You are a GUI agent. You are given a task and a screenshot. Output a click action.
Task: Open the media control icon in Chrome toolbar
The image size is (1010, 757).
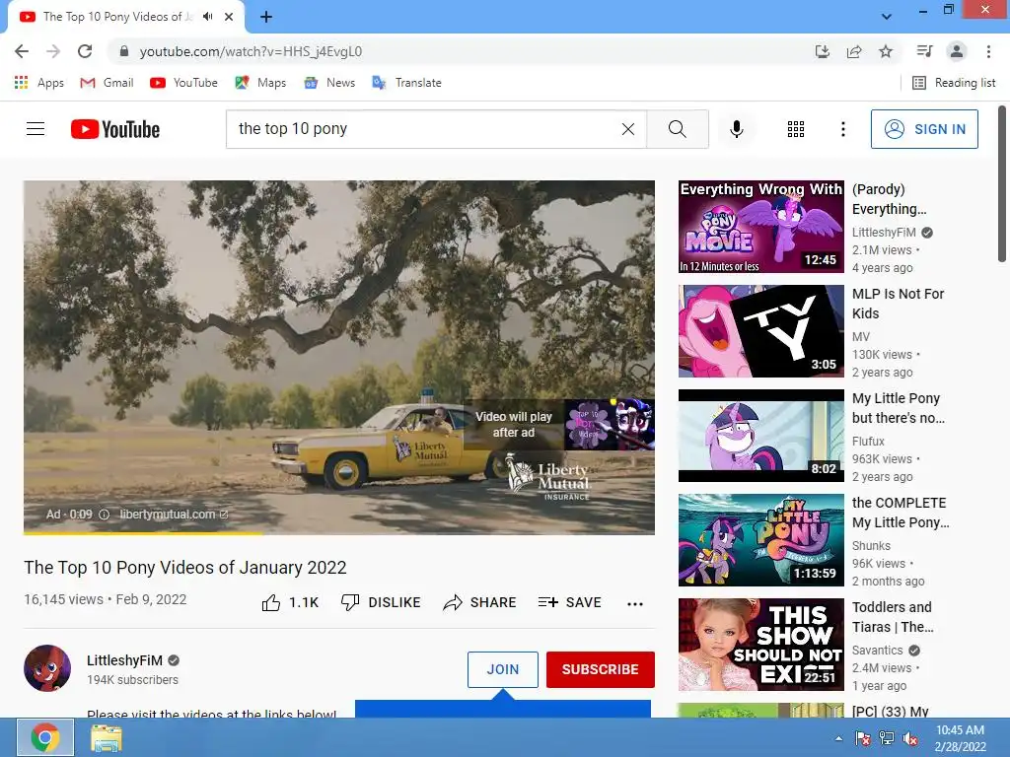924,51
